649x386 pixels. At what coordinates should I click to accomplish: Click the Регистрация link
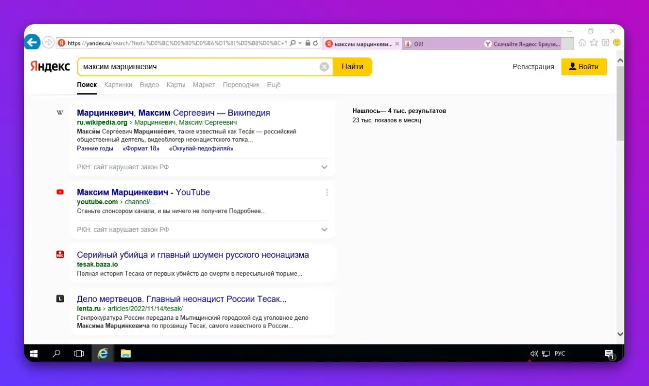[x=533, y=67]
